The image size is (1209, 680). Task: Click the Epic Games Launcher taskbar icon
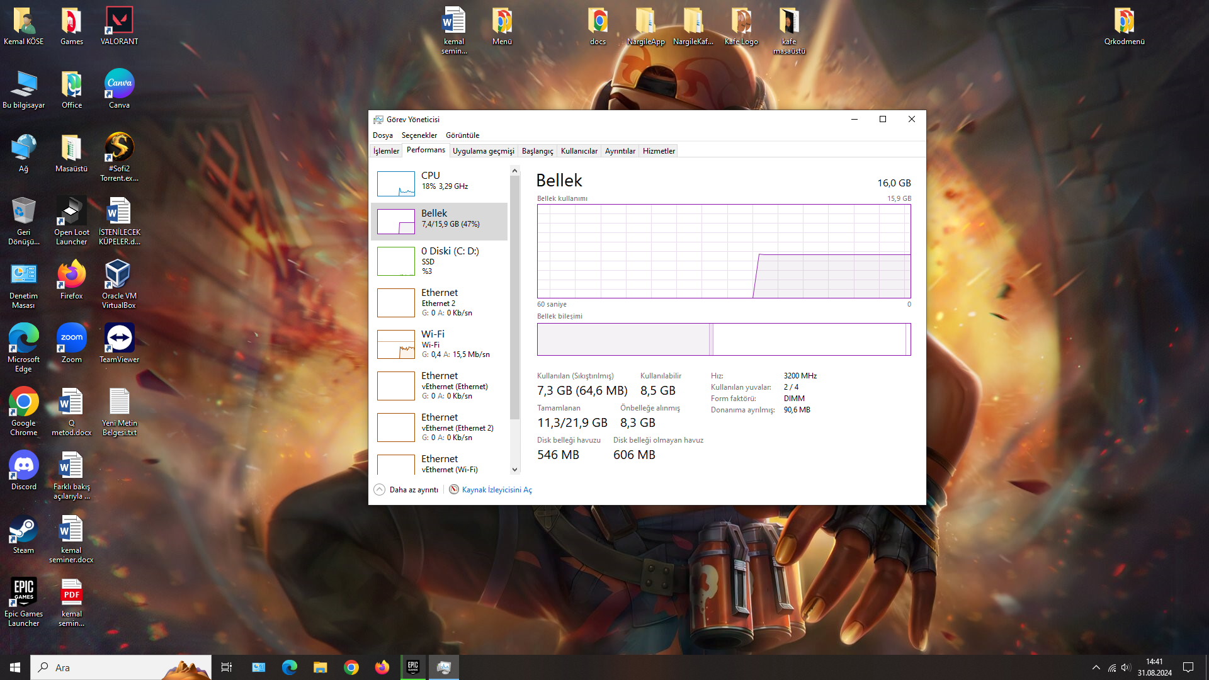(x=413, y=667)
